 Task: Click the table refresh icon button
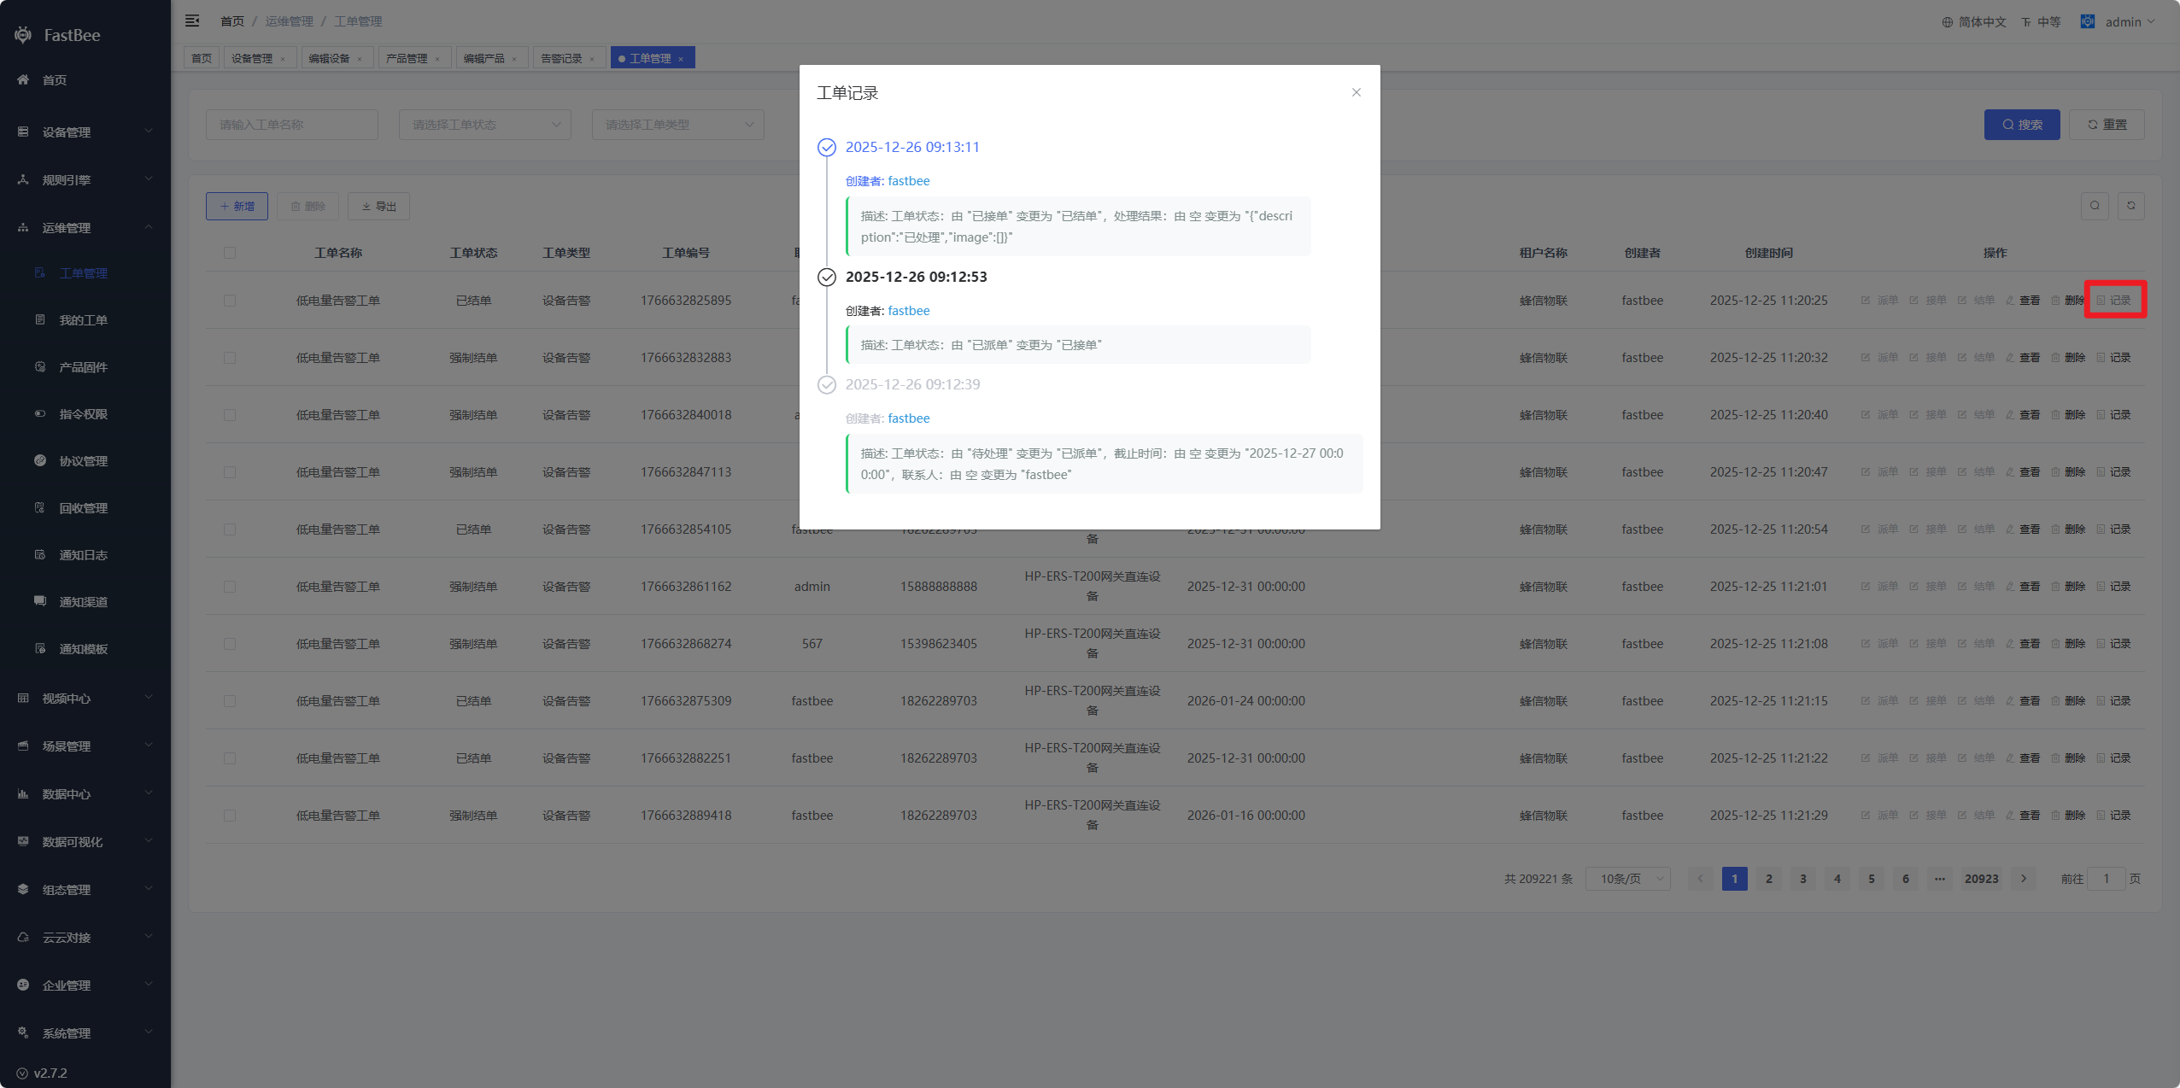(2130, 206)
